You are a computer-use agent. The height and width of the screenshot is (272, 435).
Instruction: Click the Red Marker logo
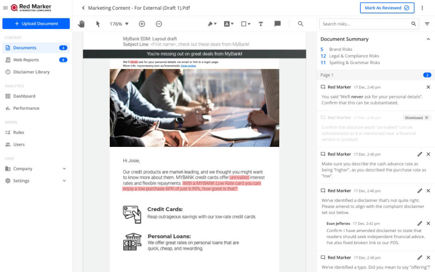31,8
